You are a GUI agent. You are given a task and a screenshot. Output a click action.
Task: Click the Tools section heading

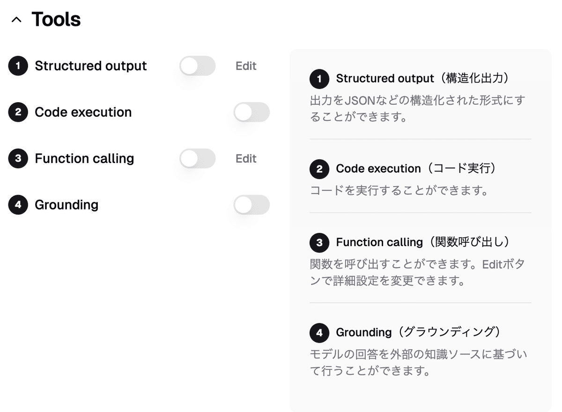(x=56, y=20)
